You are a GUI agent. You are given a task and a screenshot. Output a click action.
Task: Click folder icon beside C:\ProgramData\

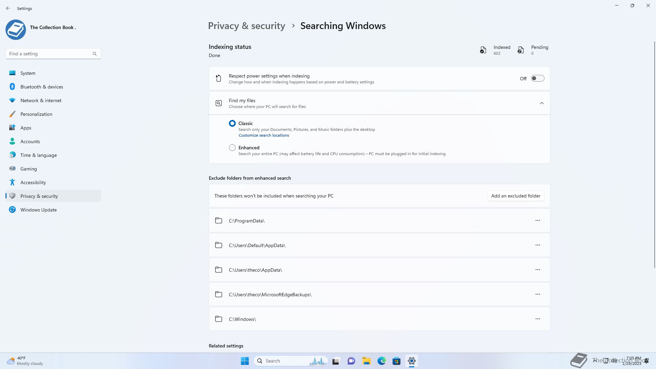click(219, 221)
